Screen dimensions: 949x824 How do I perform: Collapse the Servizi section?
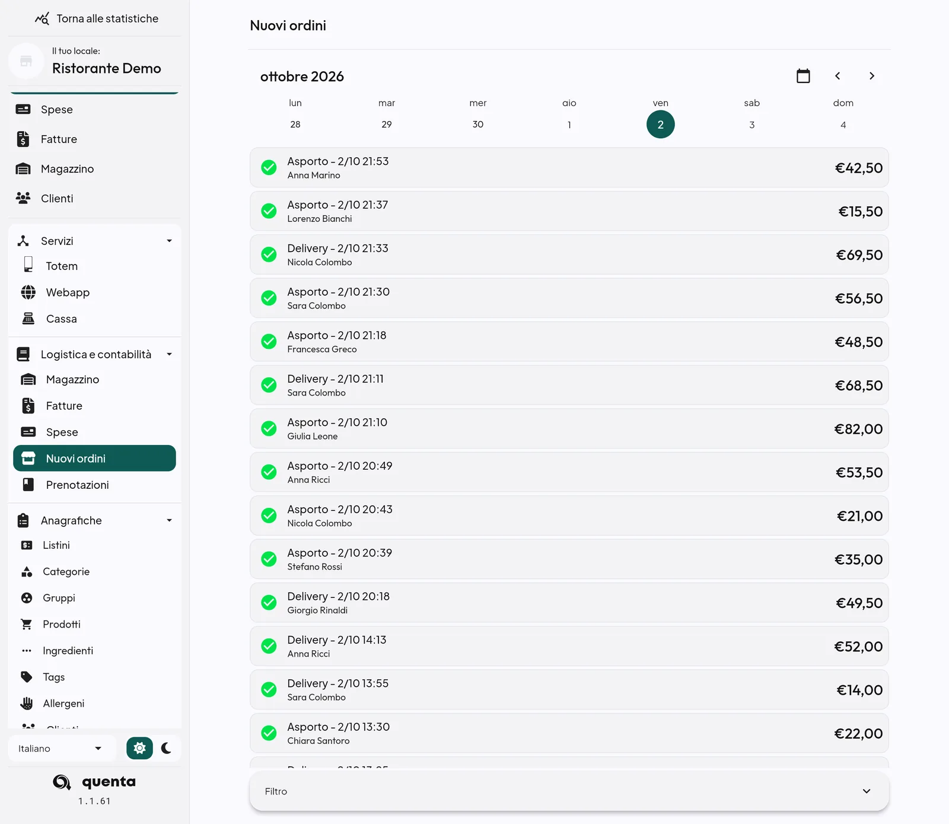[x=169, y=241]
